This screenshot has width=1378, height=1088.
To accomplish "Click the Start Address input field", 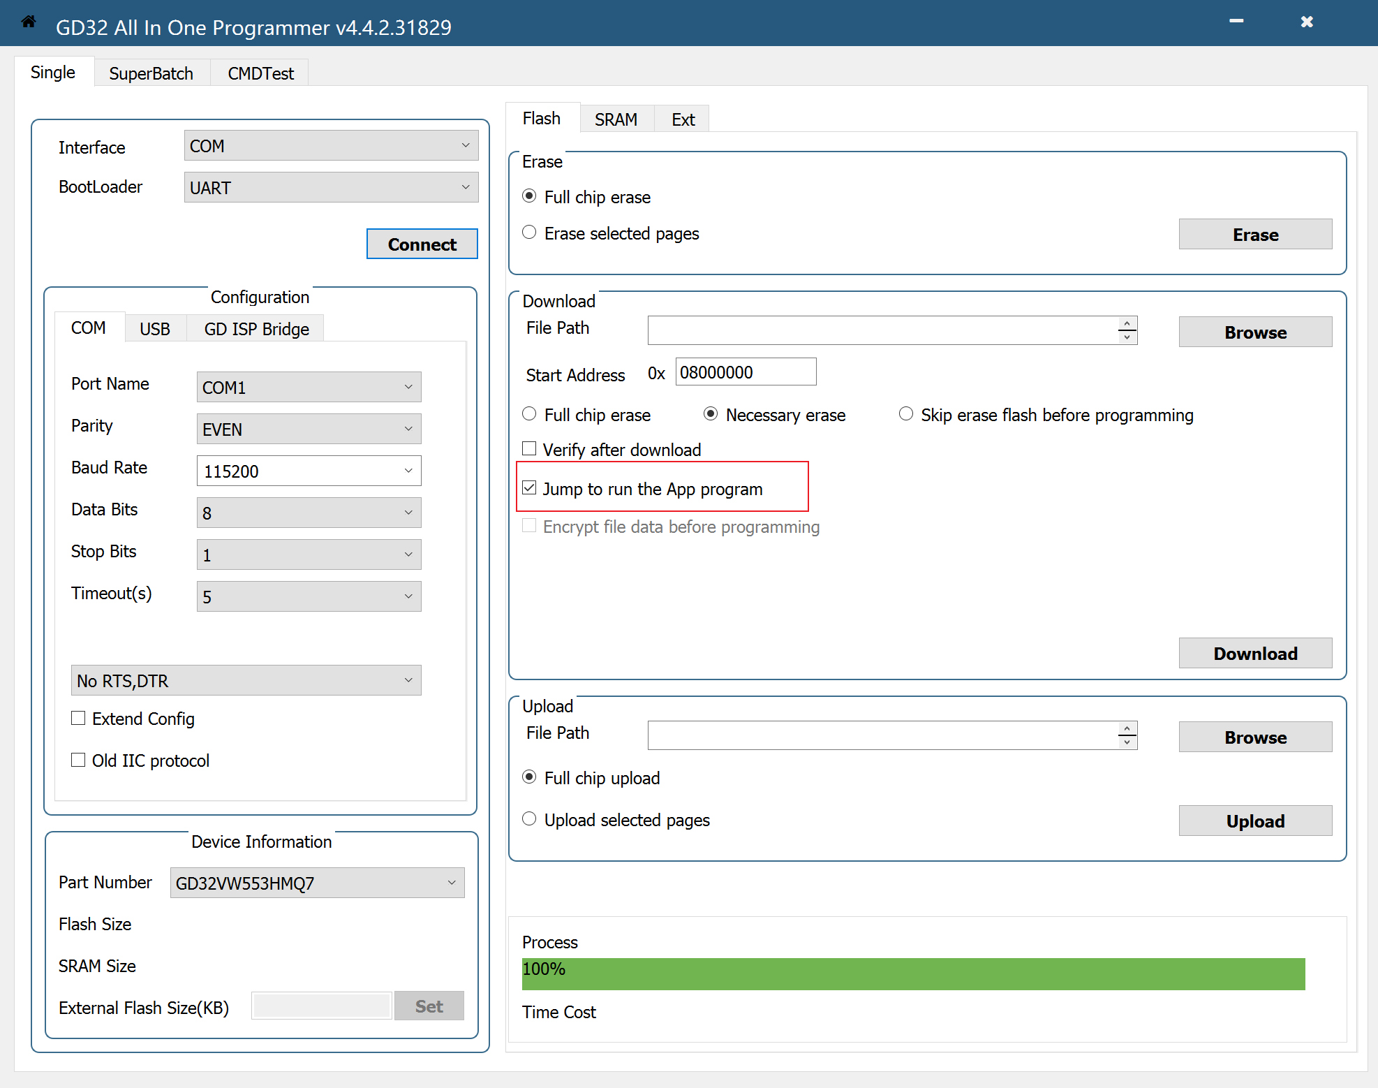I will point(746,372).
